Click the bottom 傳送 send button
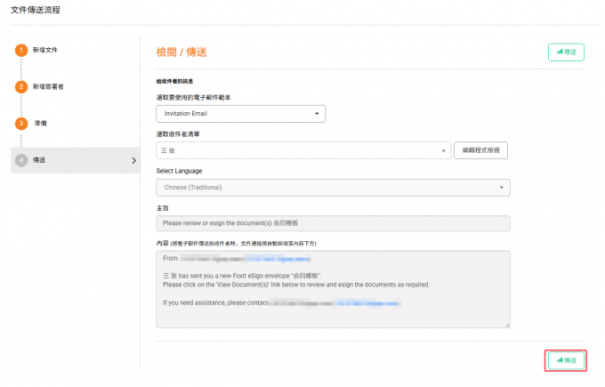This screenshot has width=605, height=387. click(x=566, y=360)
